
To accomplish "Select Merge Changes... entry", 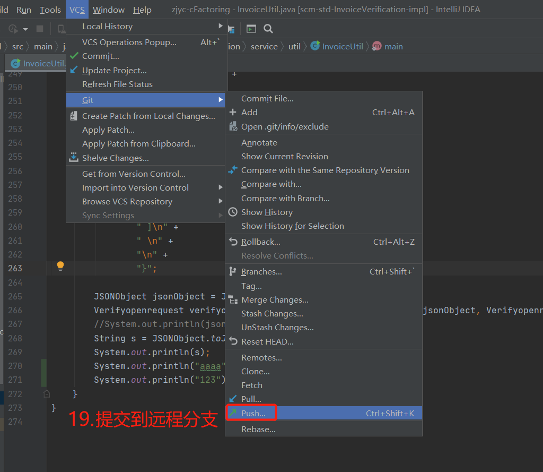I will [324, 299].
